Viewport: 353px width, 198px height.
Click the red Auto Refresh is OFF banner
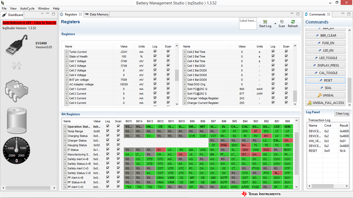[x=30, y=23]
